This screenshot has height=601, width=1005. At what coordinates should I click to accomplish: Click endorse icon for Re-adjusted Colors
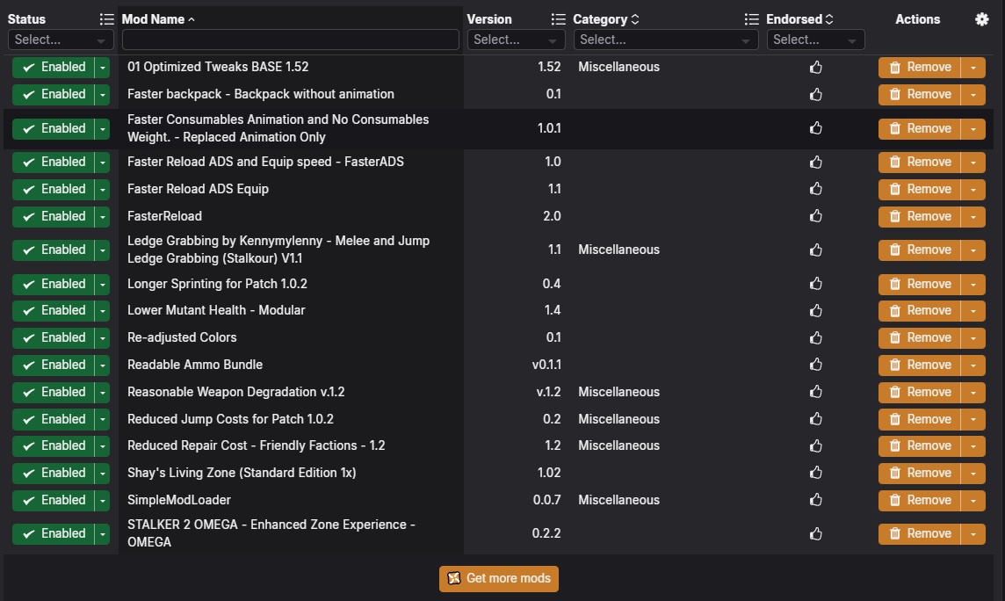(816, 337)
